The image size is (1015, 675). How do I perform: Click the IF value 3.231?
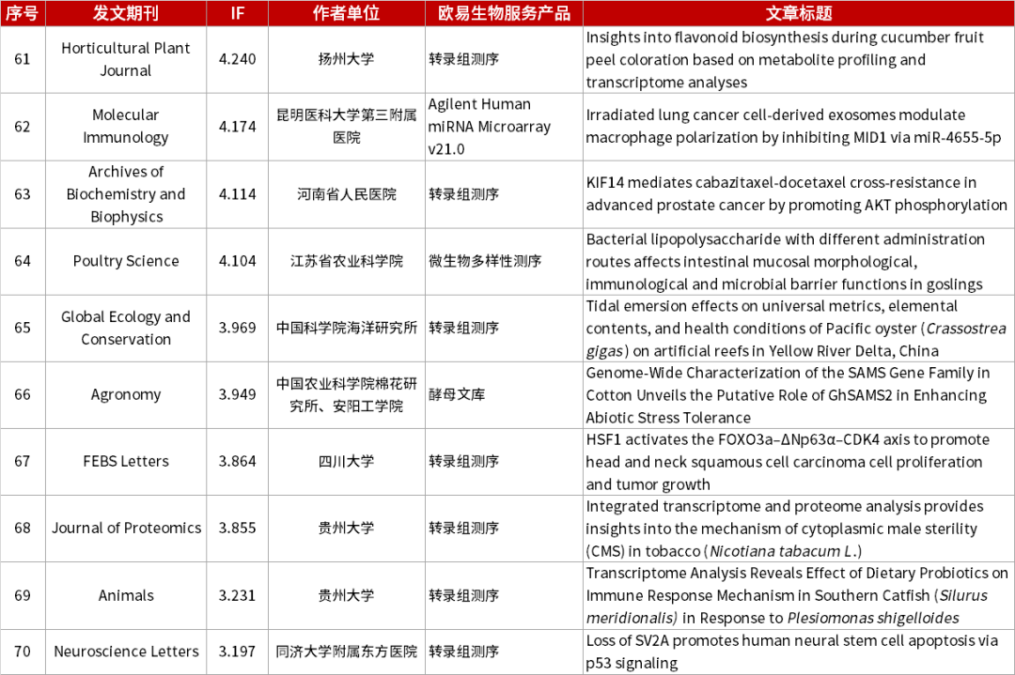(x=238, y=595)
